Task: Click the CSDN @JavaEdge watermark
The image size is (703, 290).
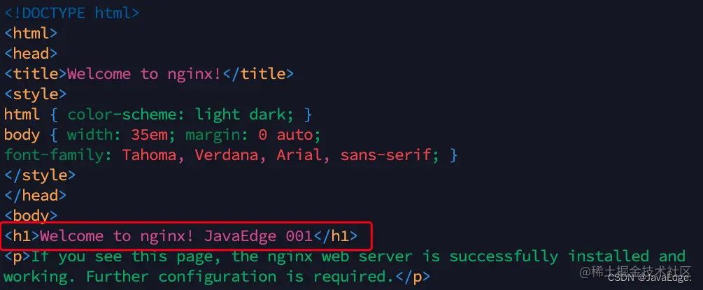Action: point(650,279)
